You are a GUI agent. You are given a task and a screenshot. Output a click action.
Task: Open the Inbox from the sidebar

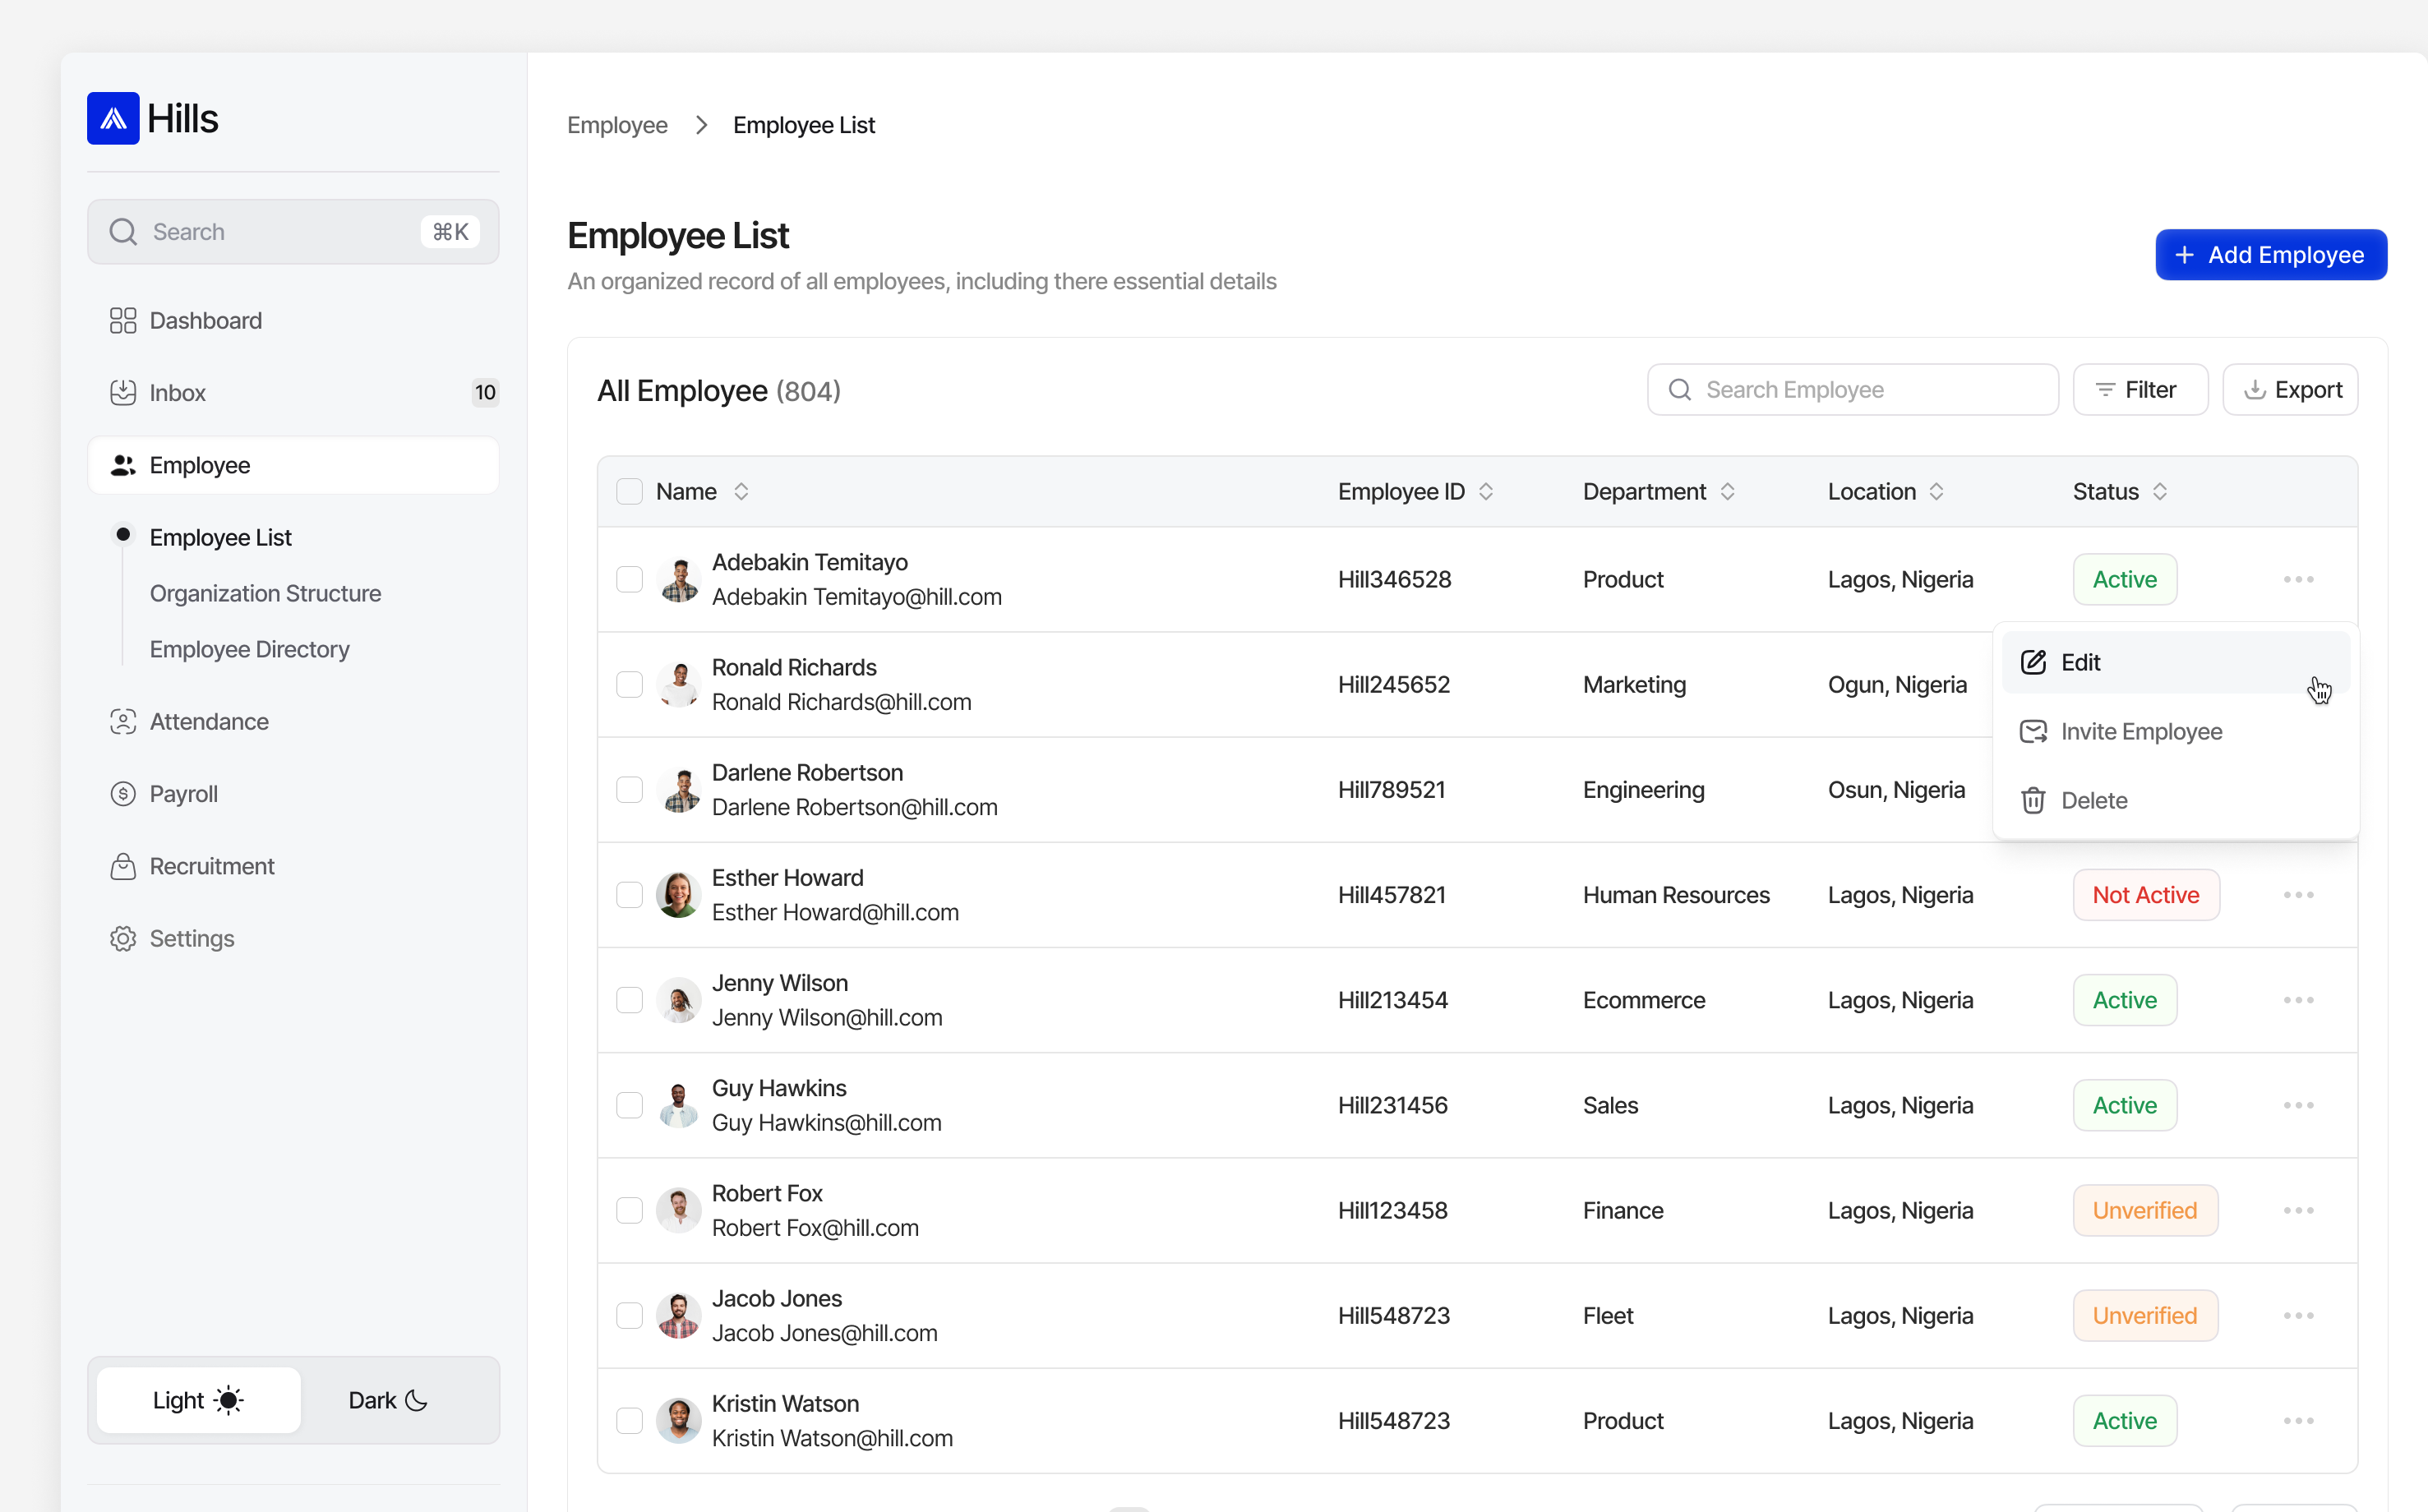tap(178, 392)
